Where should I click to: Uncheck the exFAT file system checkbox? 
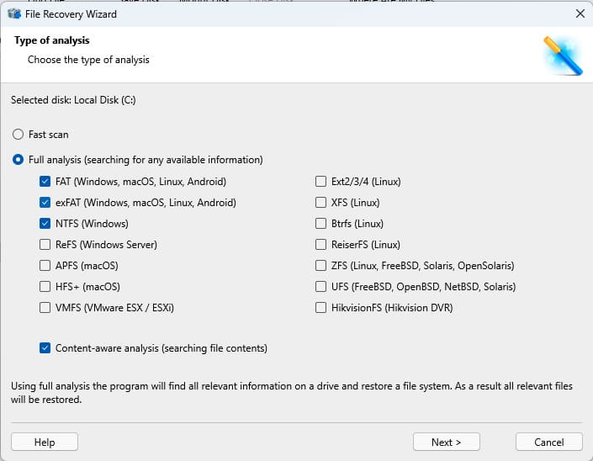click(45, 203)
